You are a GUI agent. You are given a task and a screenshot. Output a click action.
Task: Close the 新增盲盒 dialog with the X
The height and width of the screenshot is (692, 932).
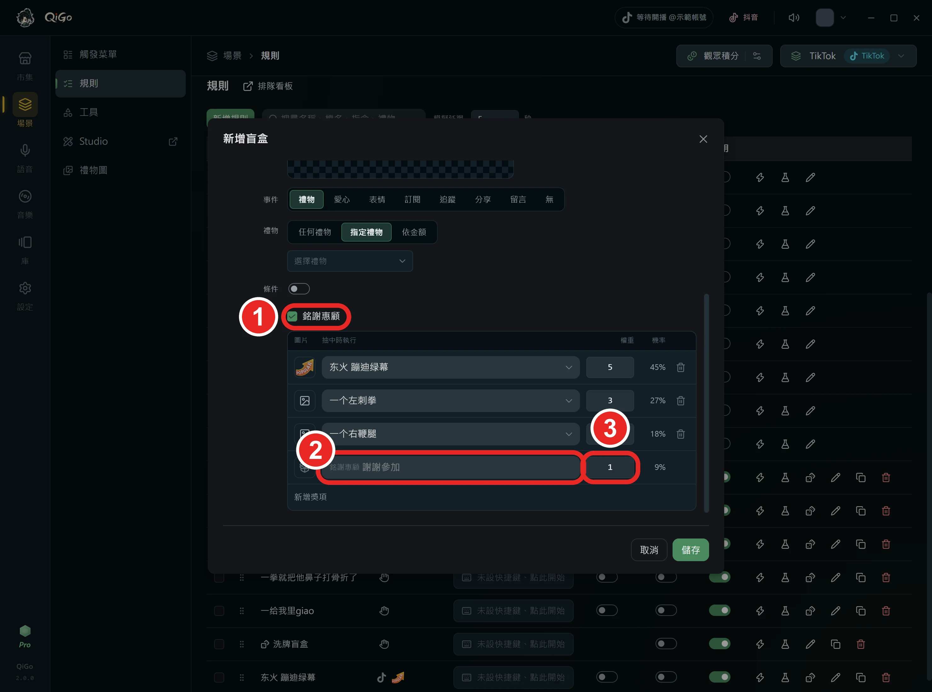pos(703,139)
